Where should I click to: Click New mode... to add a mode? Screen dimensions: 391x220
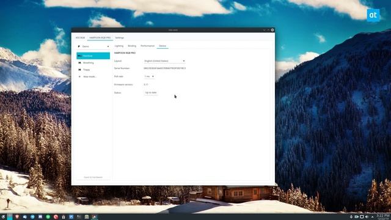tap(93, 76)
